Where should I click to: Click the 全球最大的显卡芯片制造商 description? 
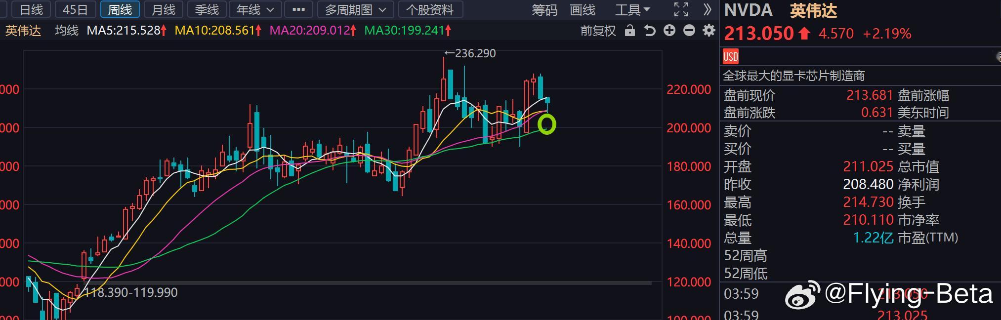tap(794, 76)
